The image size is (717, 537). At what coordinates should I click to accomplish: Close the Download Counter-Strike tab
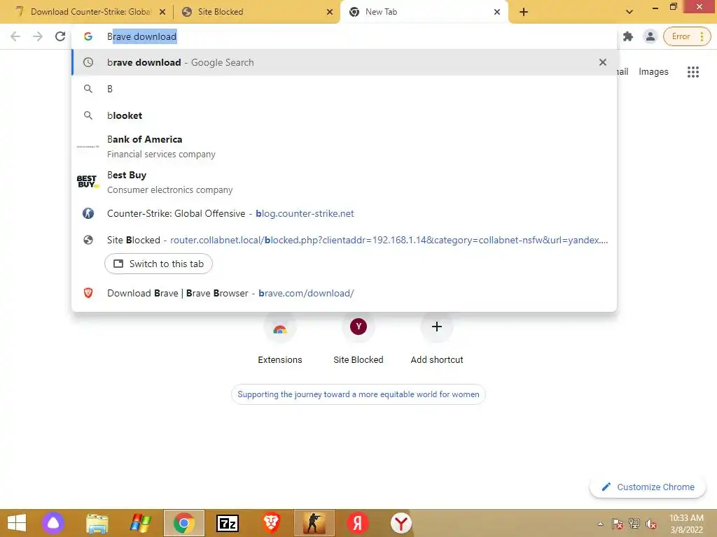point(162,12)
